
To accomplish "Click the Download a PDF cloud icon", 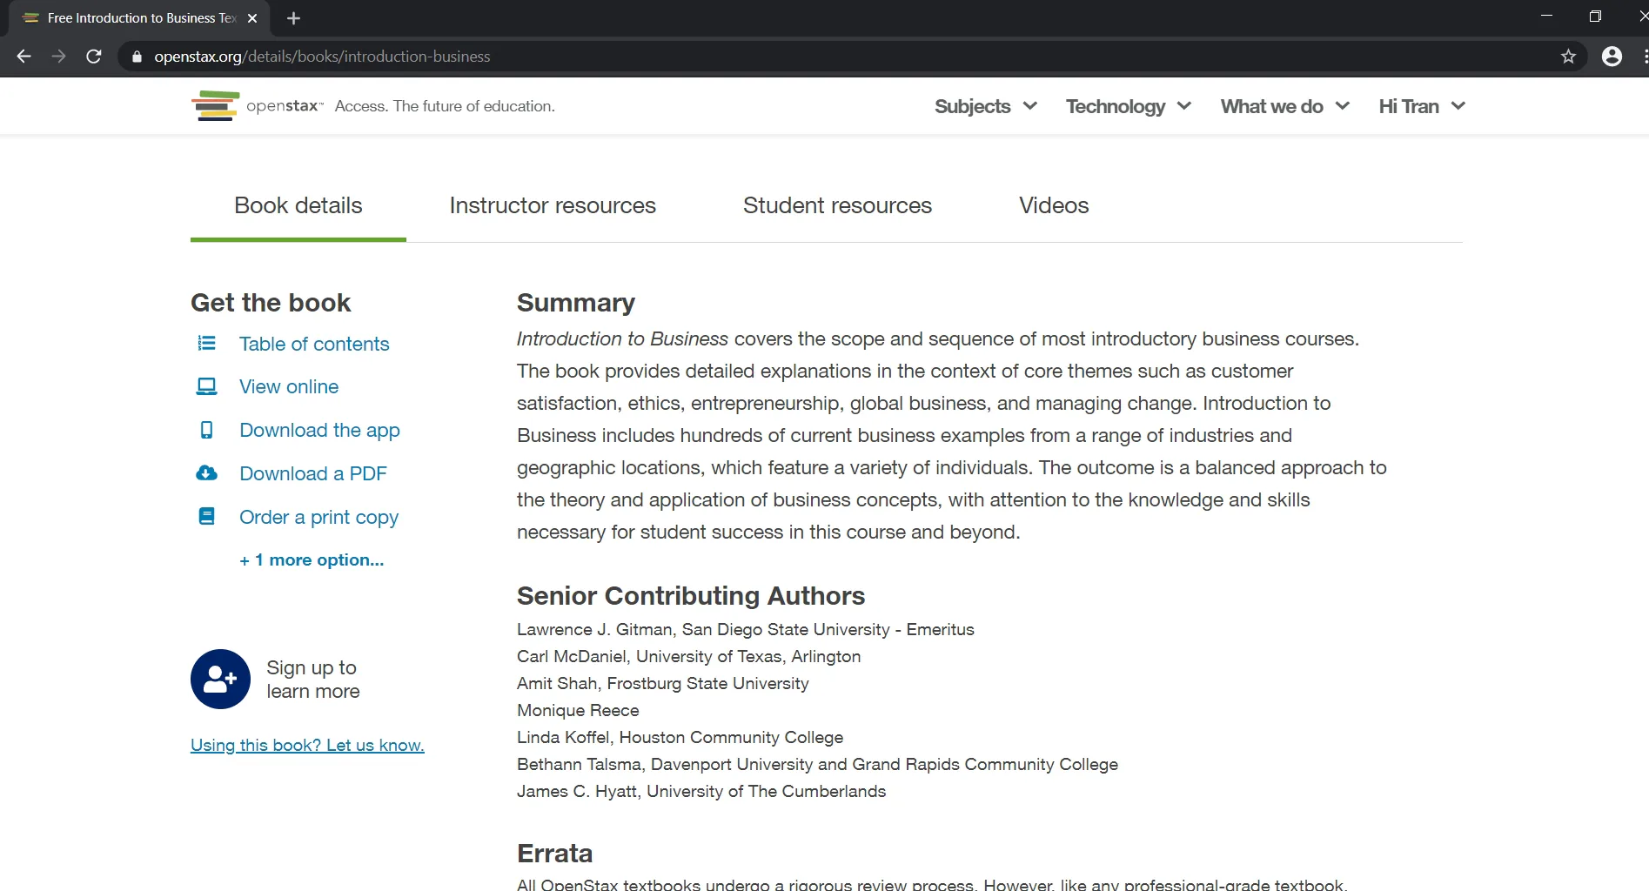I will (206, 472).
